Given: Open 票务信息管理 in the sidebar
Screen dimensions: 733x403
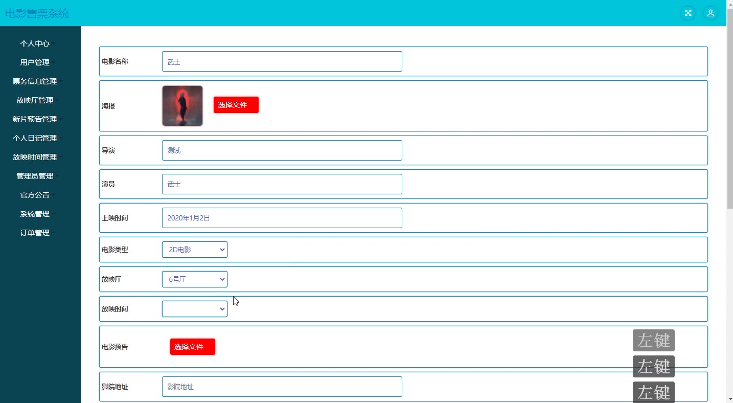Looking at the screenshot, I should [x=37, y=81].
